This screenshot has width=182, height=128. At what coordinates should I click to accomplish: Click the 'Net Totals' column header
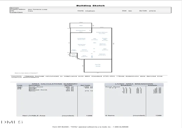85,85
